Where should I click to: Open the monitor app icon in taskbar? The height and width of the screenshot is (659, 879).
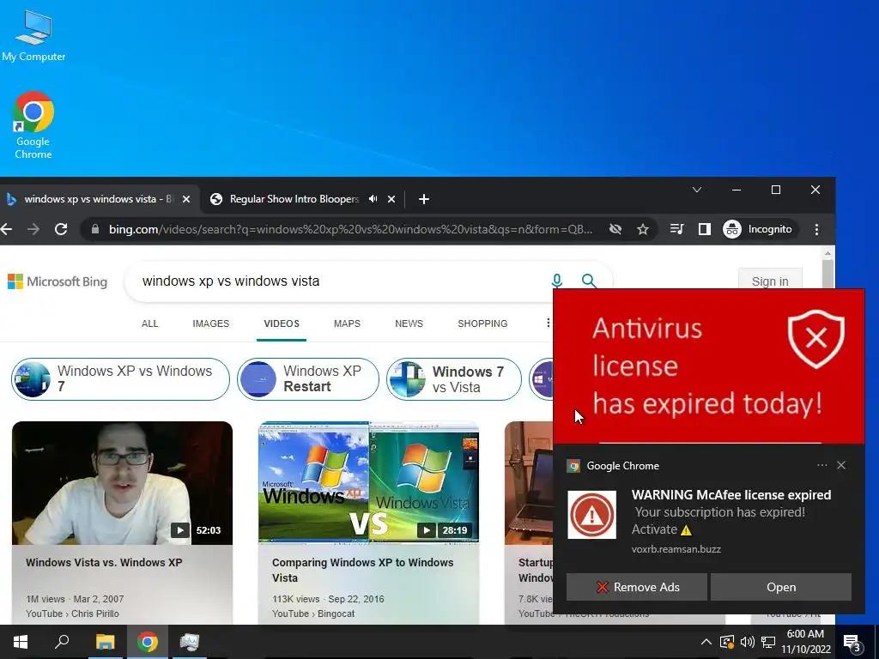(189, 642)
